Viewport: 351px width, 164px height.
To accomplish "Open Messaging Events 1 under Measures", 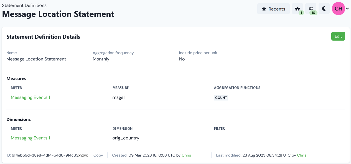I will coord(30,97).
